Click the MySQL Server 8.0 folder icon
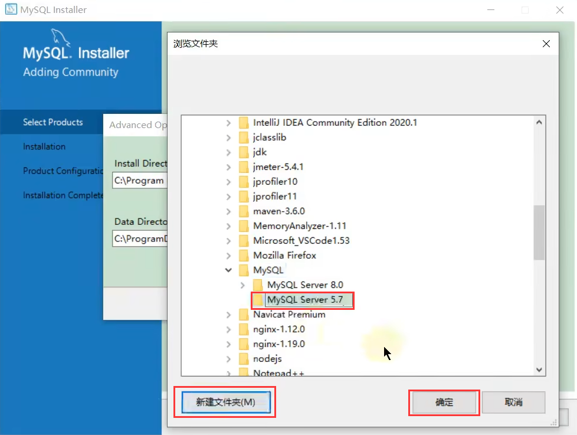 coord(258,285)
